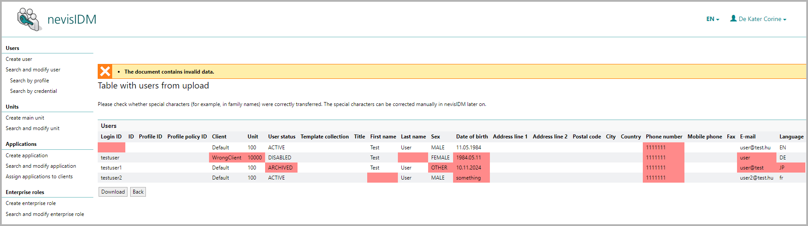The width and height of the screenshot is (808, 226).
Task: Click the user profile silhouette icon
Action: (733, 18)
